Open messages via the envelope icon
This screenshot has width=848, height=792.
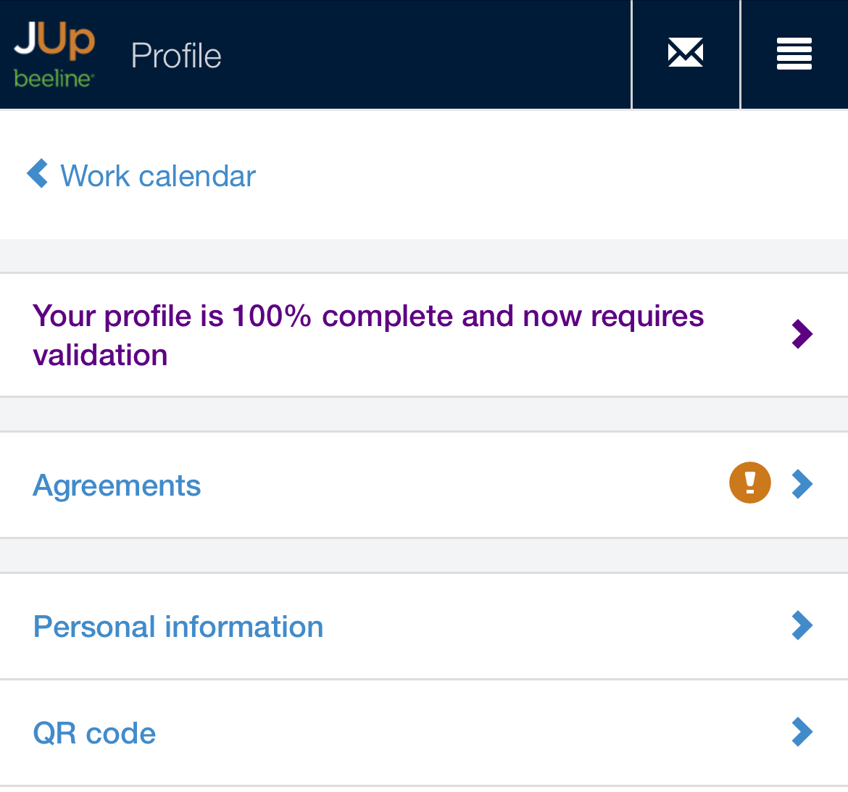pos(685,54)
